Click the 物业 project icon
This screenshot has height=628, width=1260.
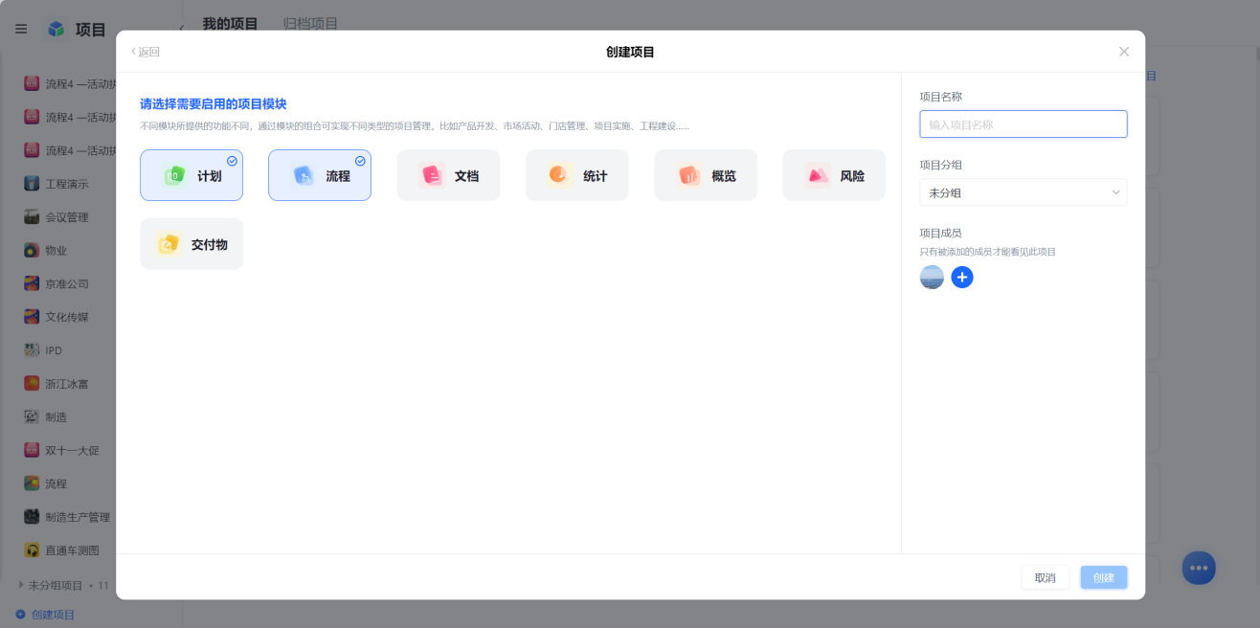32,251
